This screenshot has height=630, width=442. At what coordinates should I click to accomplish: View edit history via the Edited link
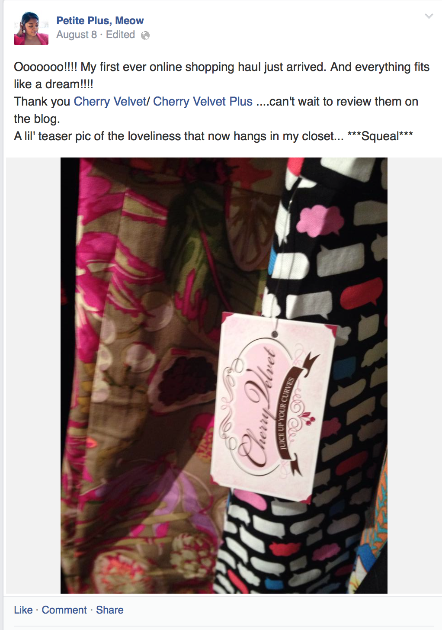click(x=120, y=35)
